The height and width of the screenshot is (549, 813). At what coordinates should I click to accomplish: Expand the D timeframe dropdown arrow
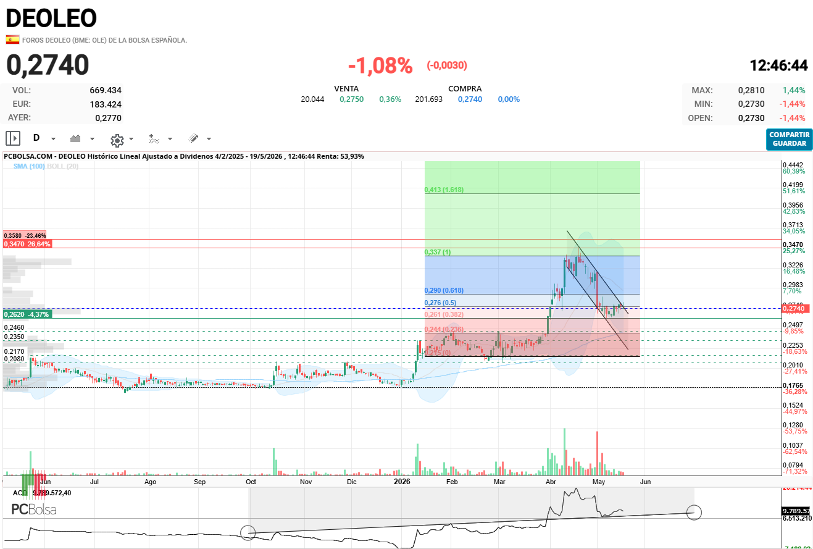53,139
